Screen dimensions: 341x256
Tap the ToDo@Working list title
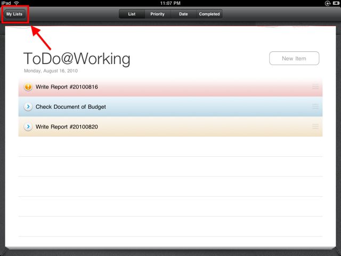pyautogui.click(x=77, y=59)
